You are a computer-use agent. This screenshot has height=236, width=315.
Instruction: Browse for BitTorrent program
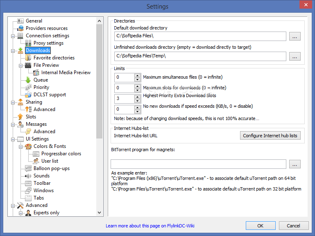pyautogui.click(x=295, y=164)
